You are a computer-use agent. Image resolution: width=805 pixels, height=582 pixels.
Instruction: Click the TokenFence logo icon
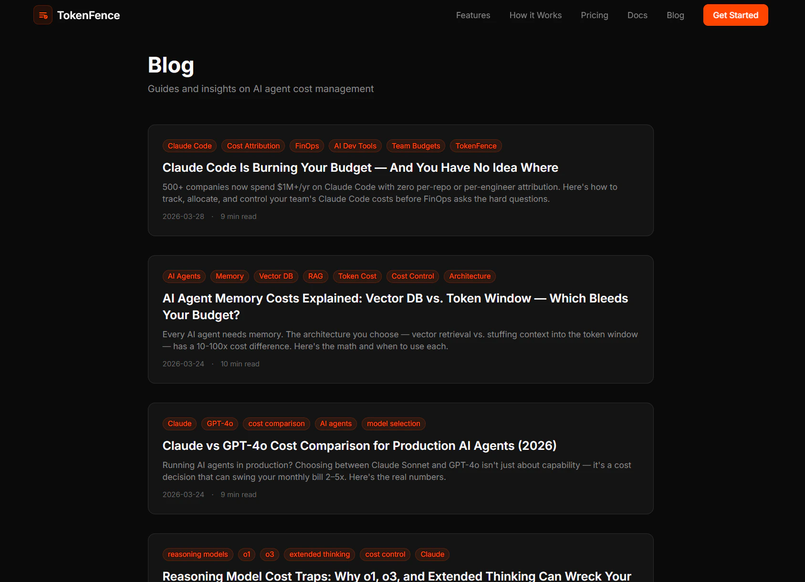tap(43, 15)
